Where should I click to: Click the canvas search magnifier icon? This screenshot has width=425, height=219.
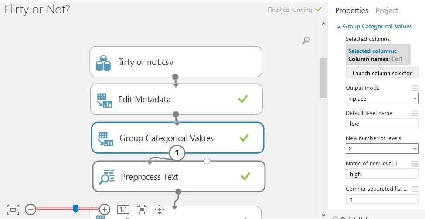[x=306, y=40]
